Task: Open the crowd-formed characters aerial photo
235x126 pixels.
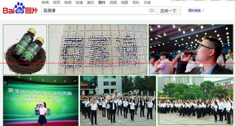Action: click(98, 49)
